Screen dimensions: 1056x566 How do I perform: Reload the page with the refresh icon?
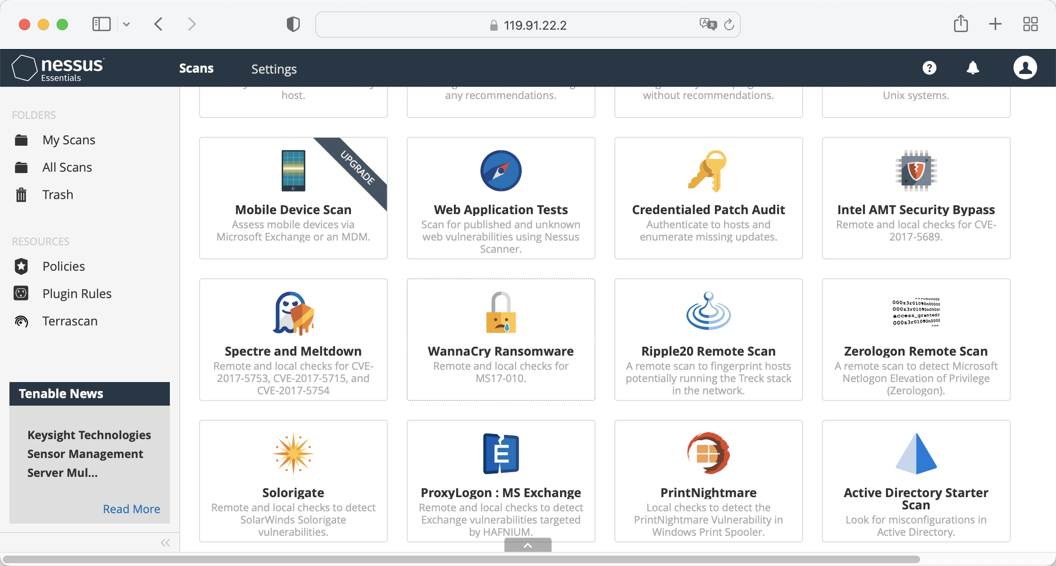coord(729,24)
